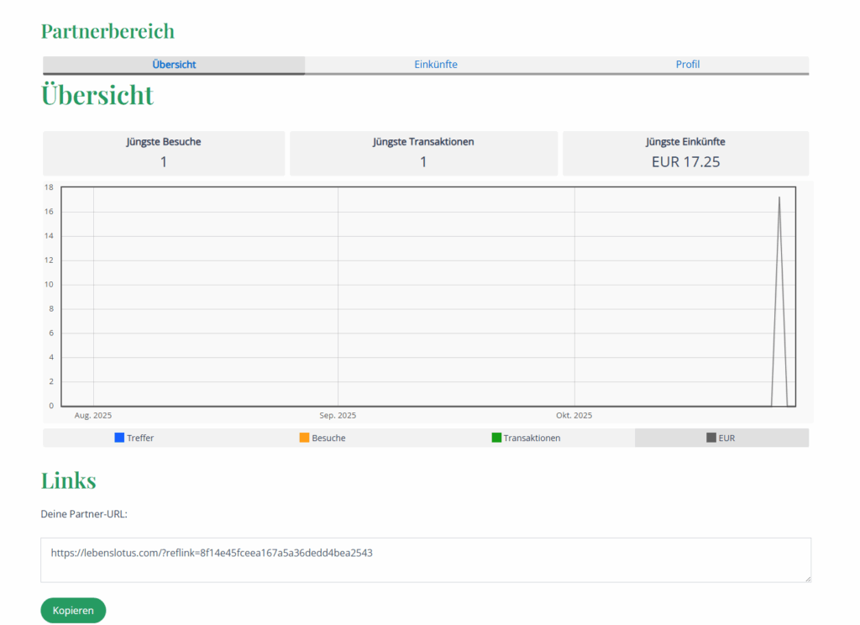Click the Jüngste Besuche stat box
Image resolution: width=860 pixels, height=625 pixels.
click(164, 153)
